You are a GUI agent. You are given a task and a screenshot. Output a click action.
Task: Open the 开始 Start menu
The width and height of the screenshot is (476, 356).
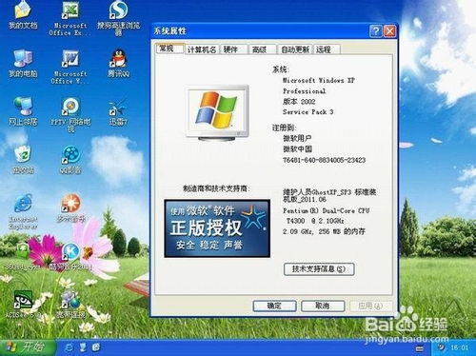[x=28, y=347]
